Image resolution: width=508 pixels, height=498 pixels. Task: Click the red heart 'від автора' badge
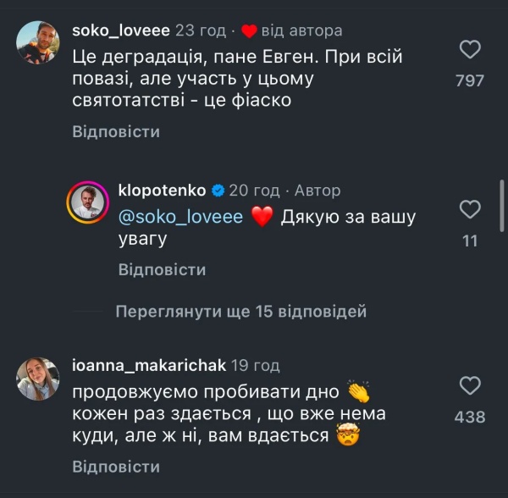(x=249, y=31)
